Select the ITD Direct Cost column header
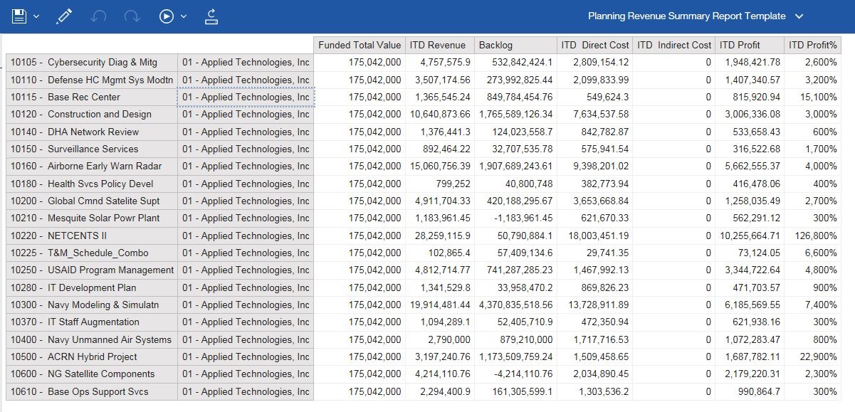 click(x=595, y=45)
